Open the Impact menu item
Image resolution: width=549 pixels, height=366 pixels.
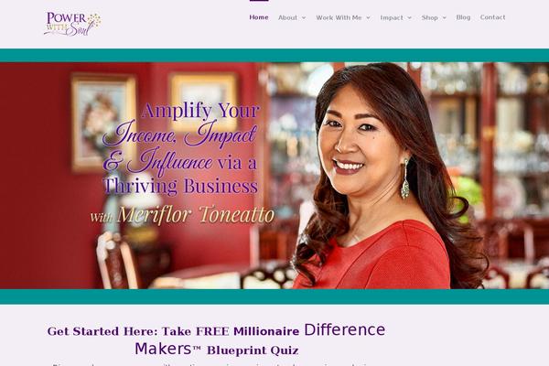click(392, 17)
